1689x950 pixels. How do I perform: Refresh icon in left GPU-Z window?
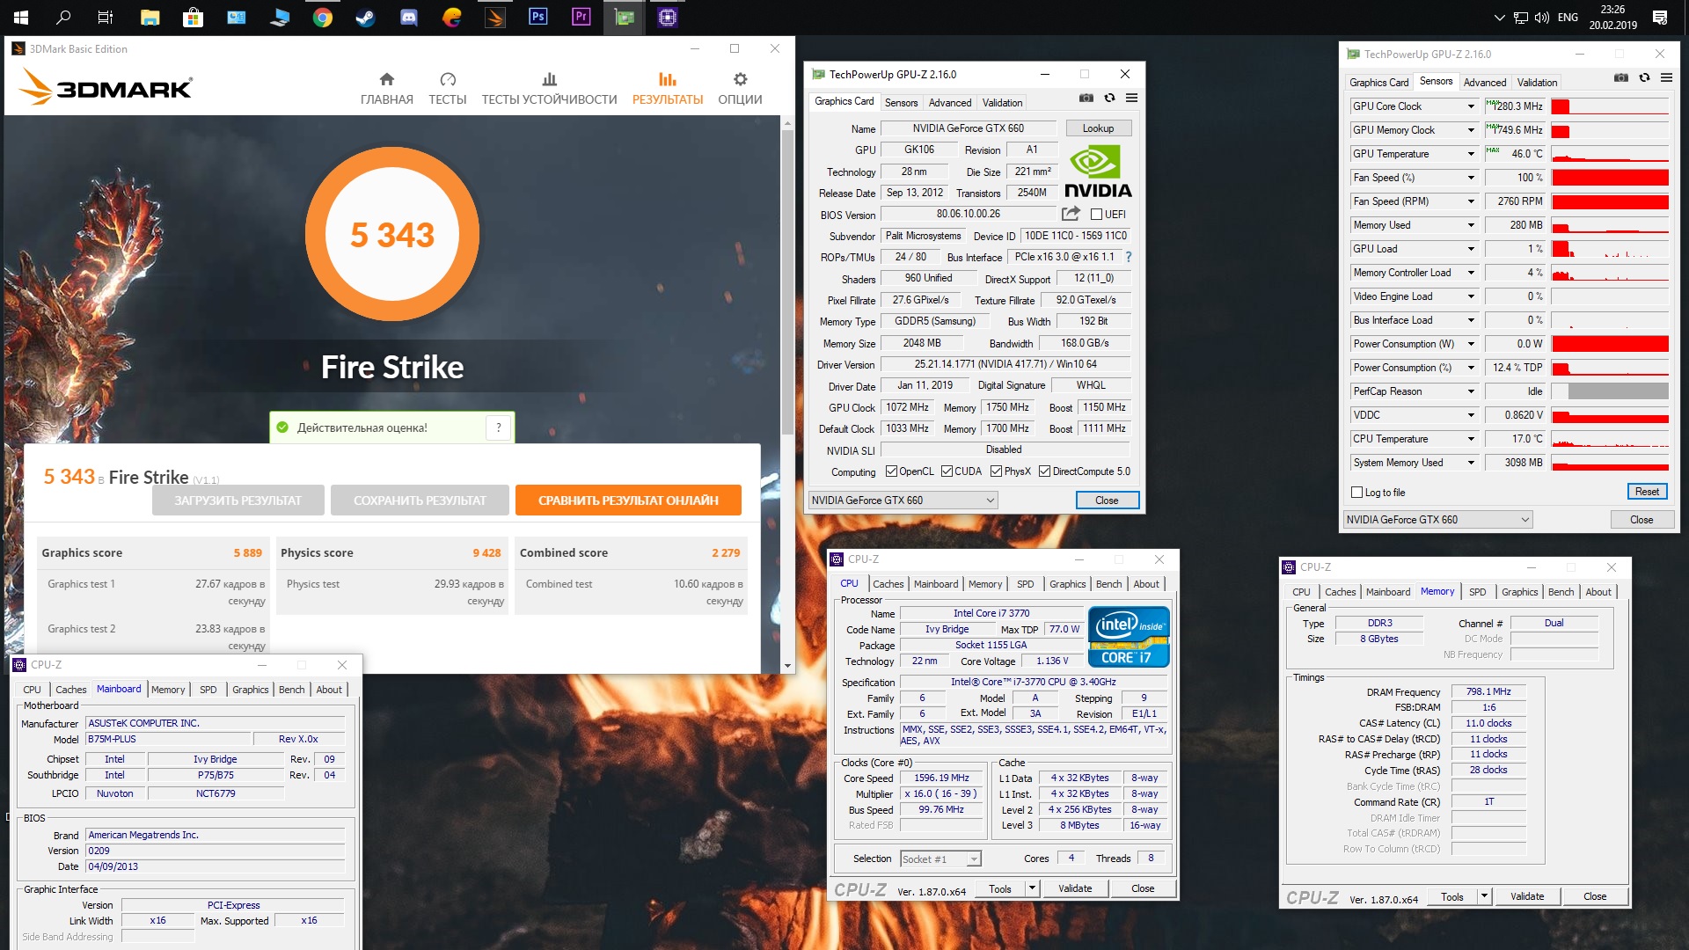(1109, 98)
